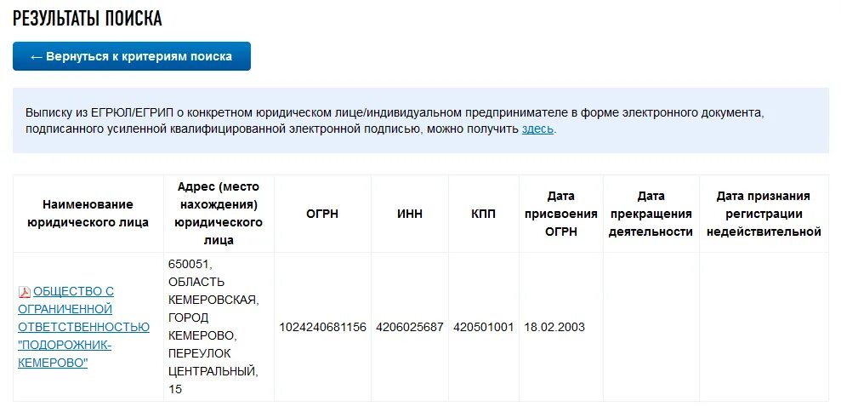Click the КПП value 420501001
The image size is (841, 412).
(483, 327)
